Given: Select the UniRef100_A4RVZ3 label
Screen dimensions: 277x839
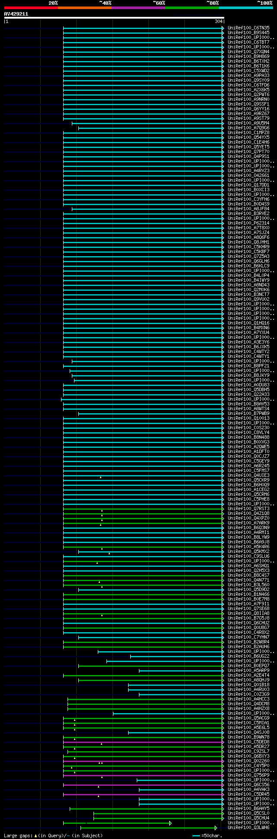Looking at the screenshot, I should (248, 170).
